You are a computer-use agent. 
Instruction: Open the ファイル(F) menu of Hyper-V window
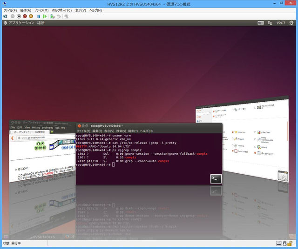pyautogui.click(x=10, y=10)
